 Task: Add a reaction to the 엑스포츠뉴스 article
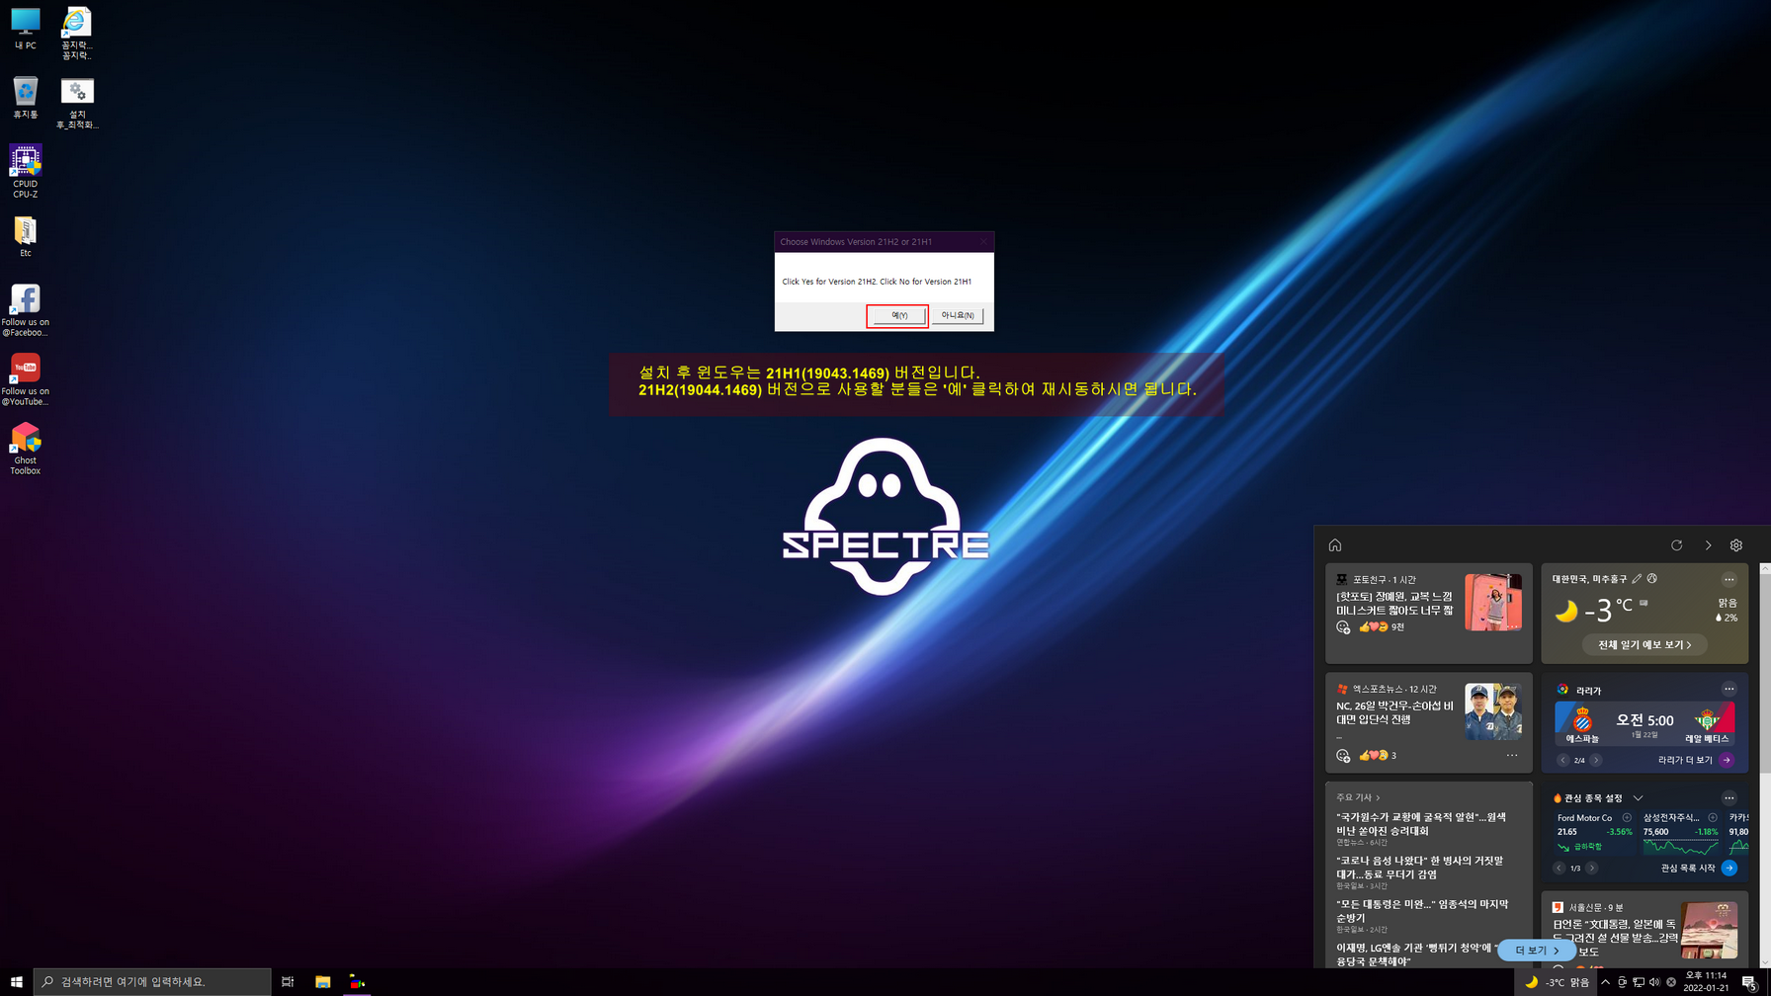point(1342,756)
